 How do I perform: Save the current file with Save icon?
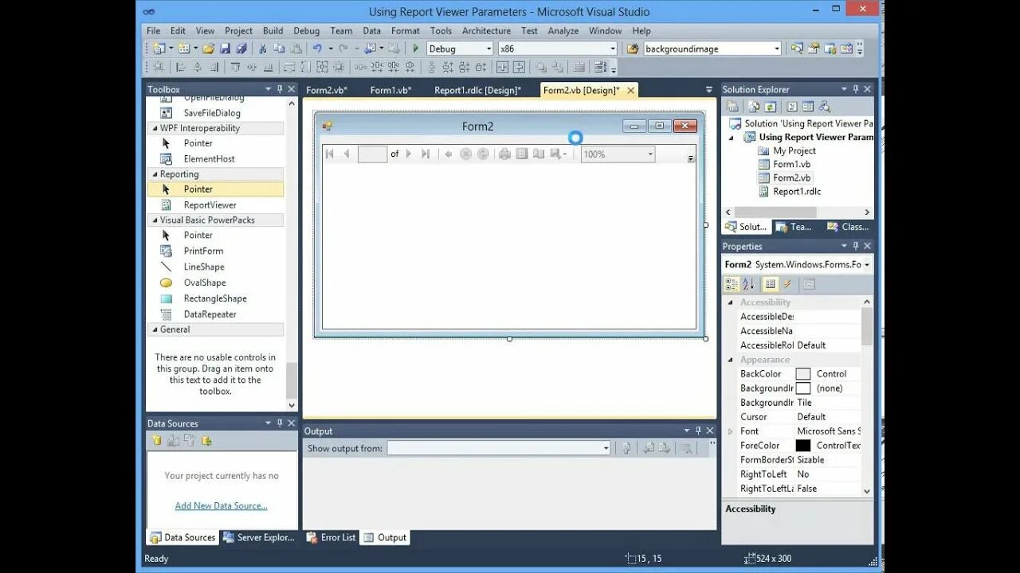point(225,49)
